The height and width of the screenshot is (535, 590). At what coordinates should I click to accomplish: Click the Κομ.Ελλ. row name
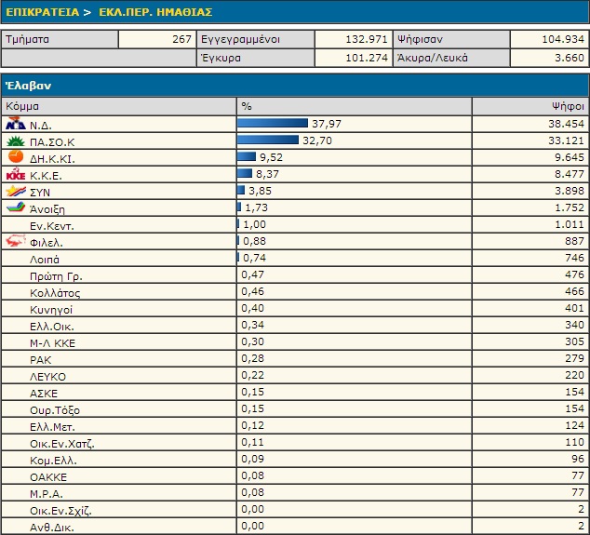click(53, 461)
